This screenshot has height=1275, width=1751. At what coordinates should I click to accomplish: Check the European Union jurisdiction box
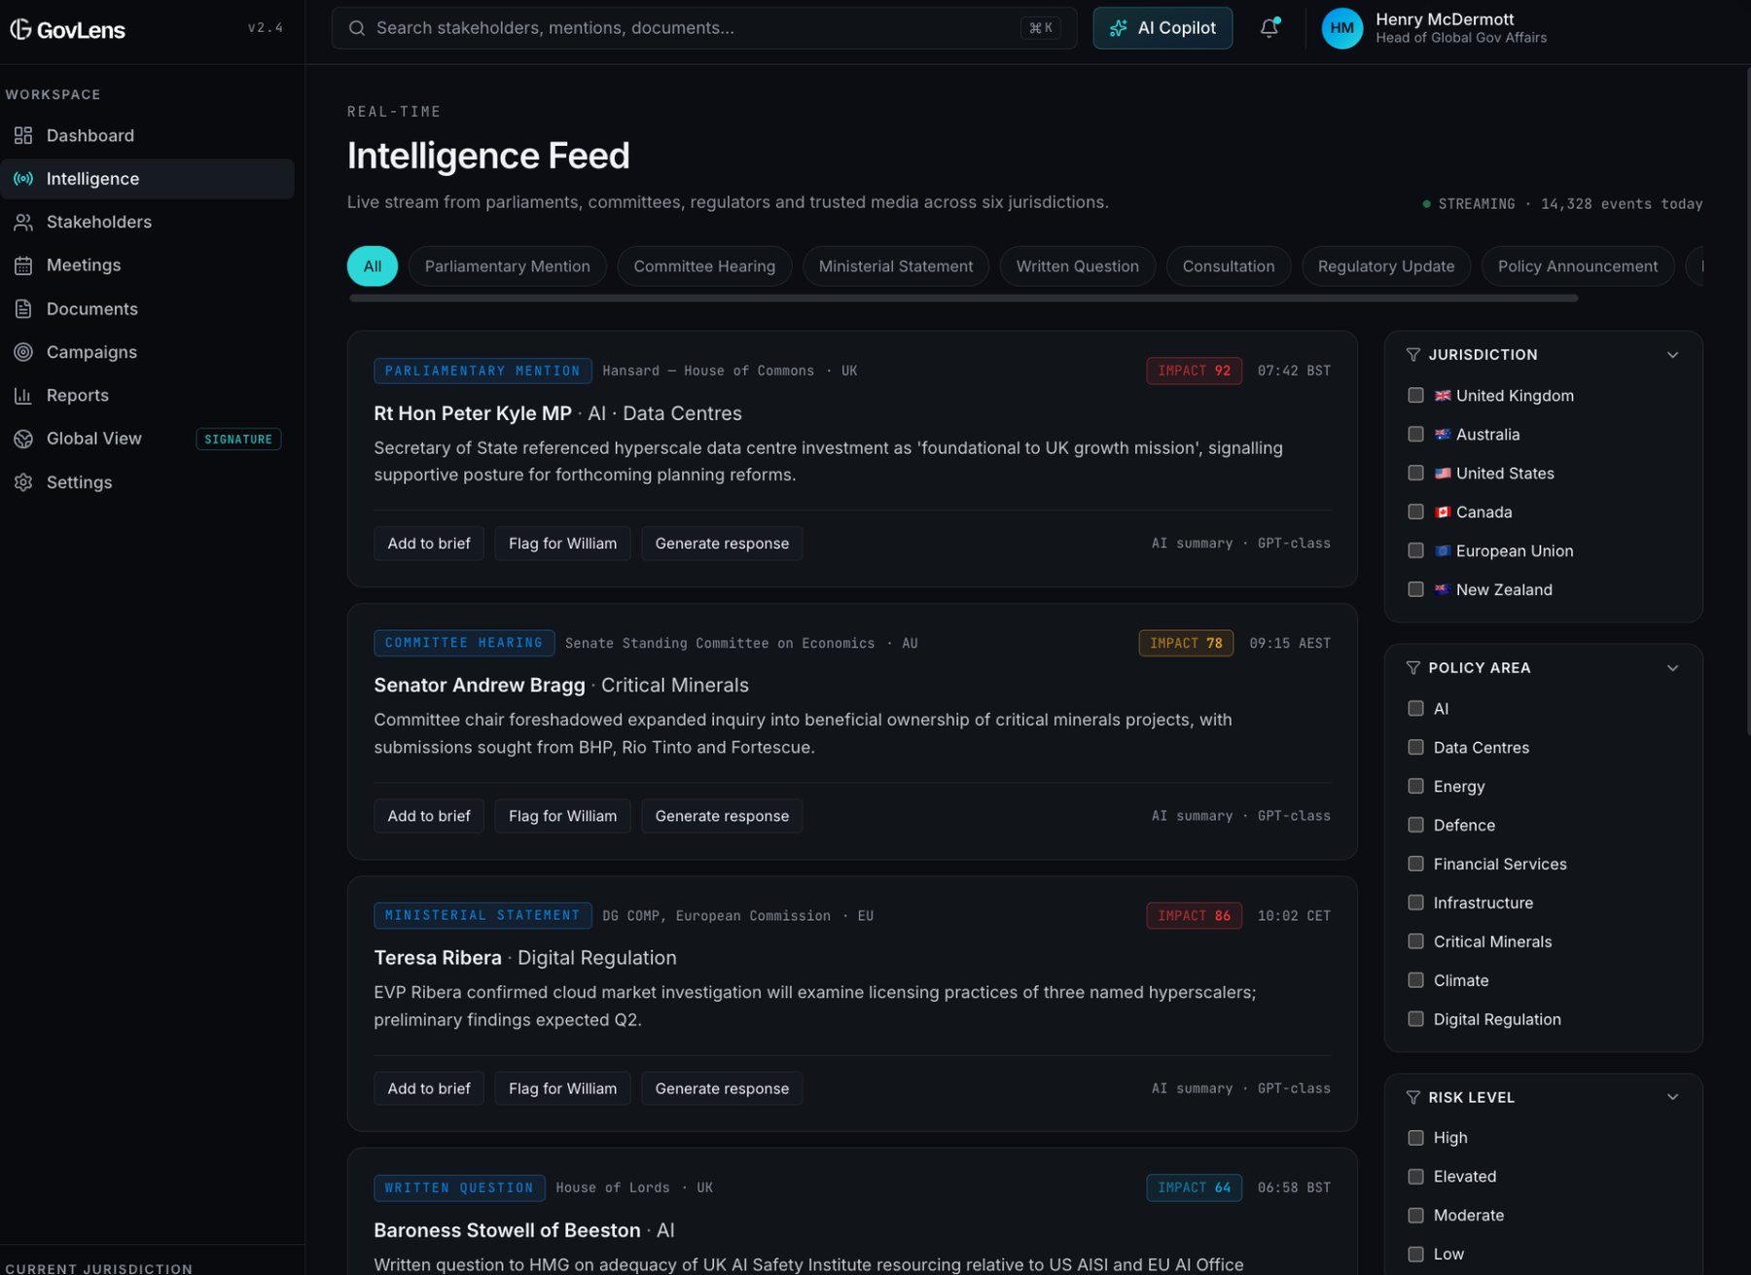1415,551
